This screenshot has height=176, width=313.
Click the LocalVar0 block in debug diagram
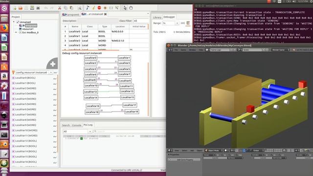click(90, 58)
